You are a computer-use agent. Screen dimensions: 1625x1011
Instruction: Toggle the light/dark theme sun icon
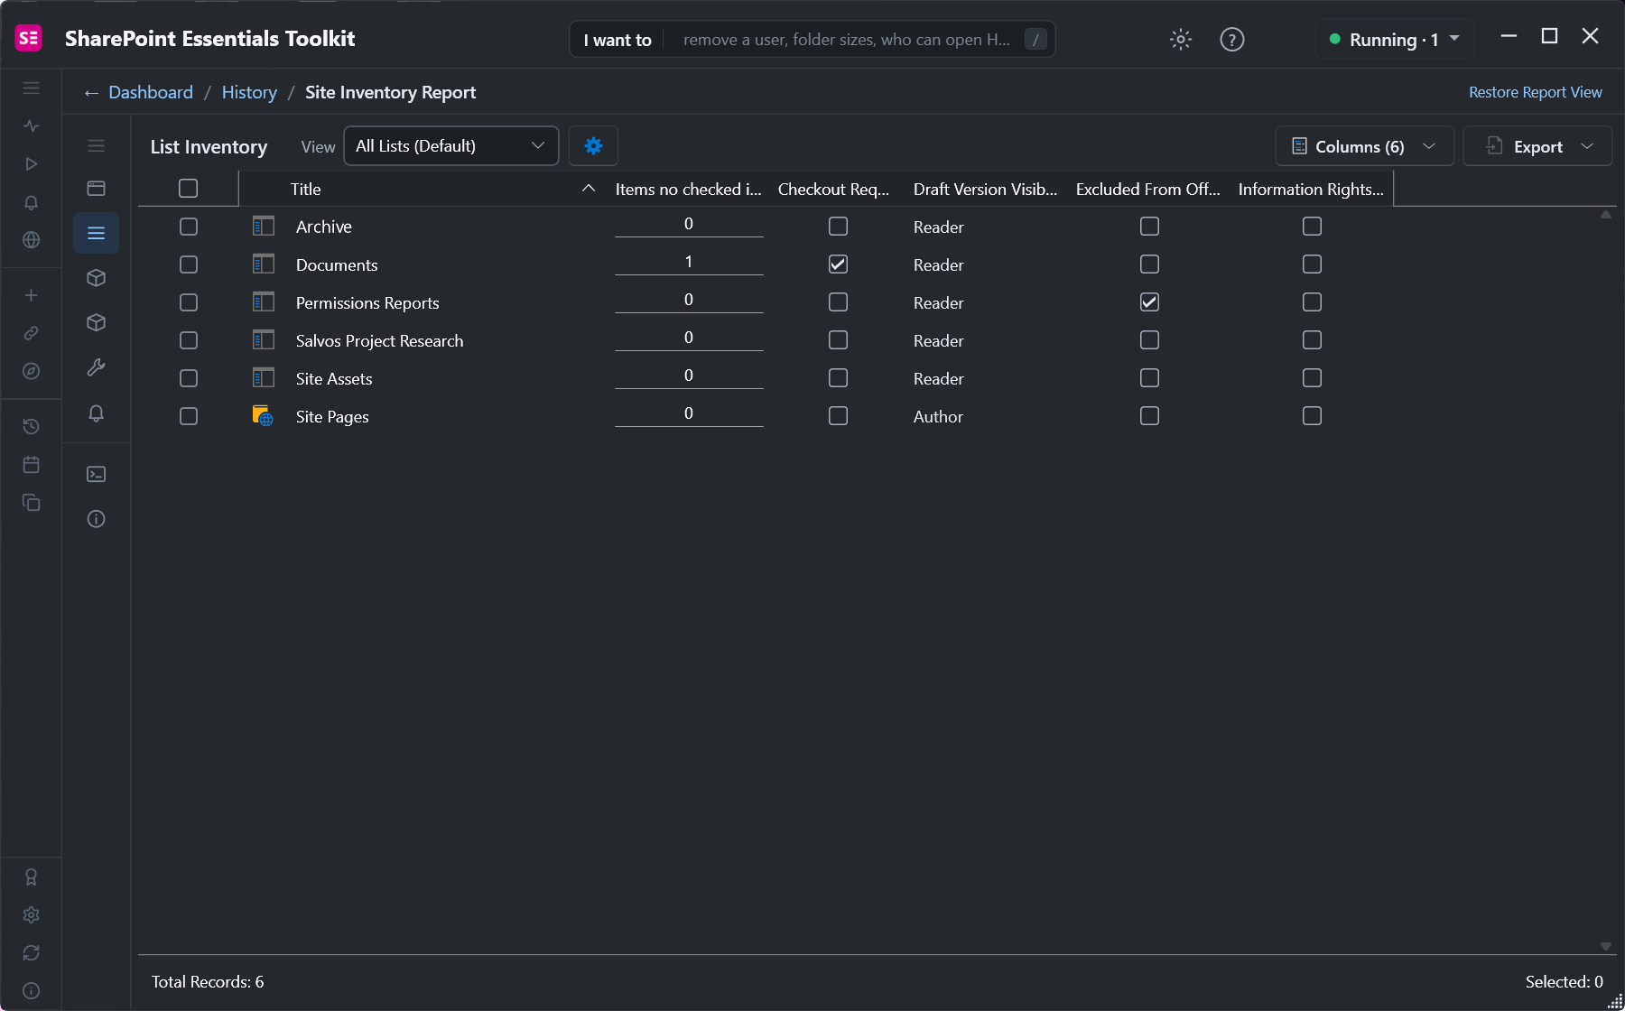point(1181,40)
